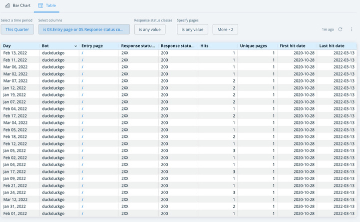Sort by First hit date header
This screenshot has width=360, height=222.
click(292, 46)
